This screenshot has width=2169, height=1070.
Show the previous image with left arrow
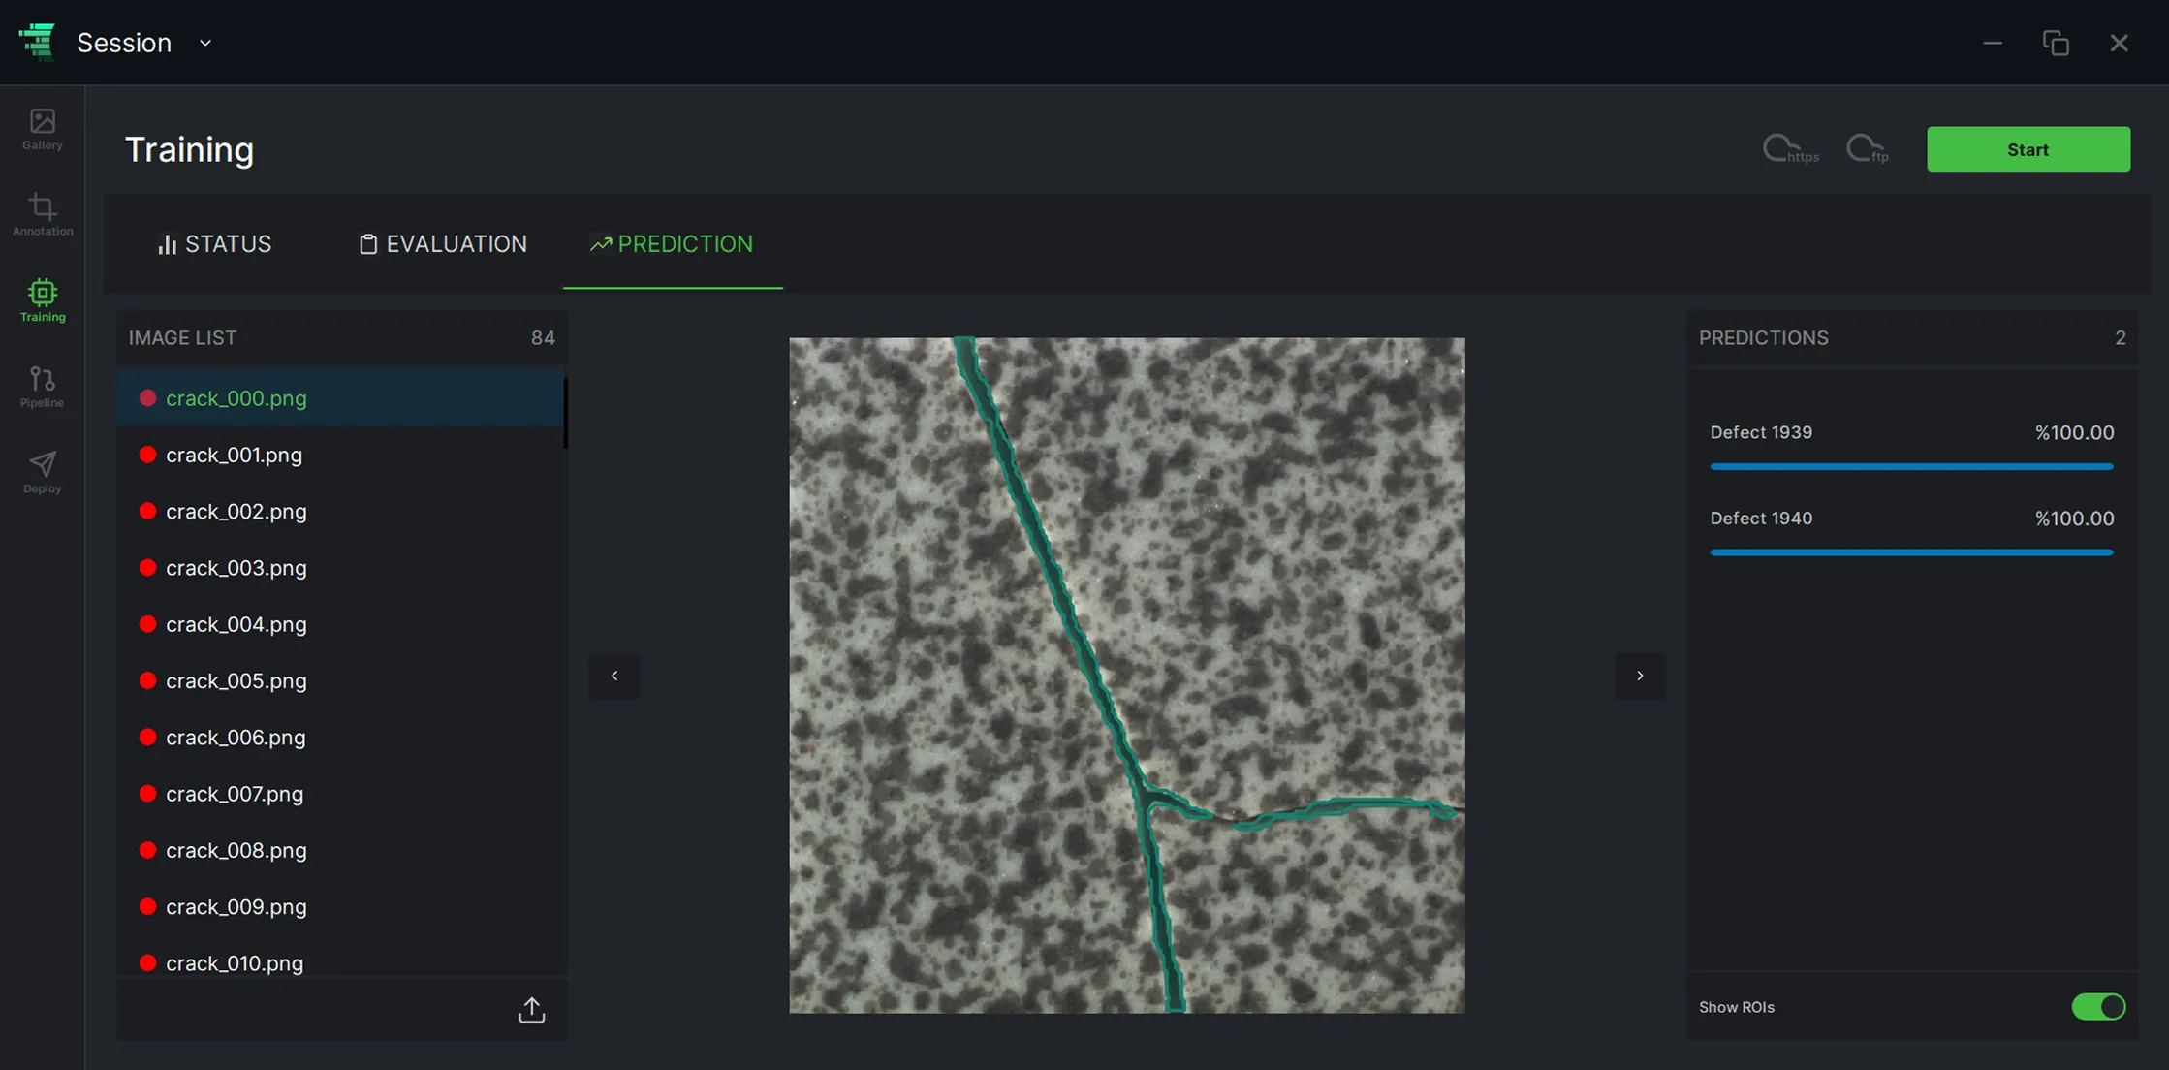click(614, 676)
